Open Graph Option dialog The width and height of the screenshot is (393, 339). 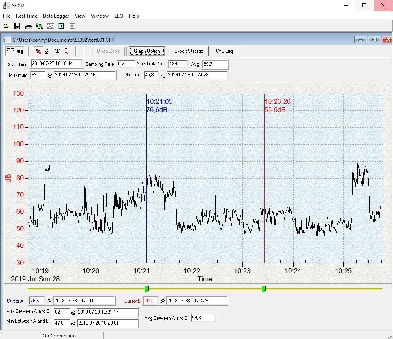click(147, 51)
